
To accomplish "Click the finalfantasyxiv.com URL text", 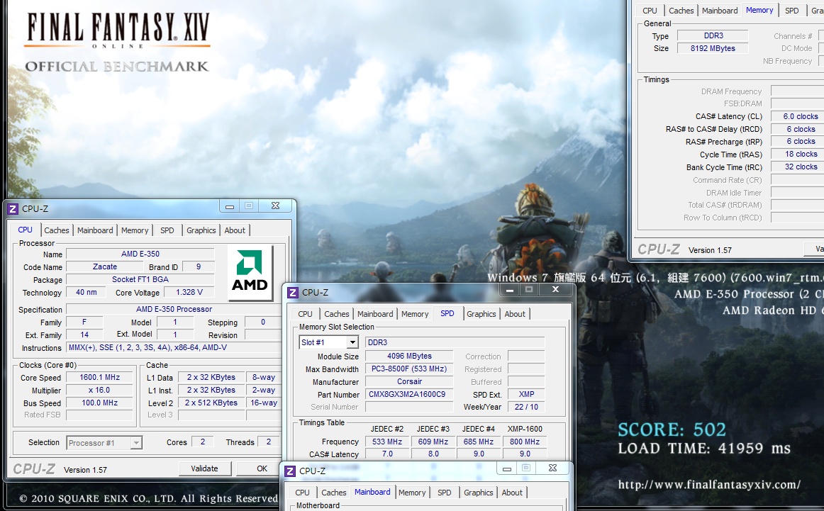I will coord(709,484).
